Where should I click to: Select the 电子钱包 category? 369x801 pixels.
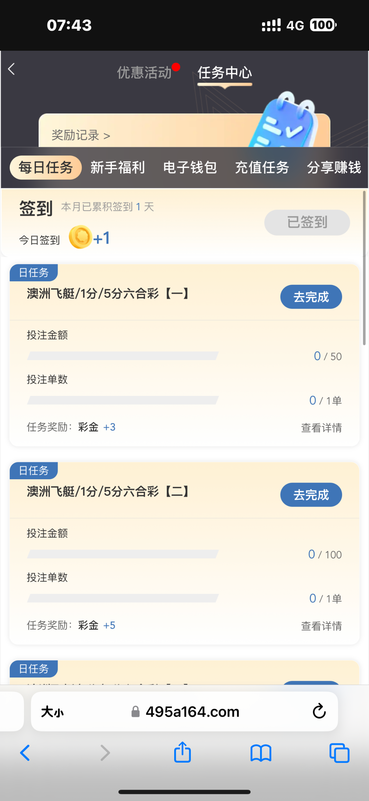[x=190, y=168]
